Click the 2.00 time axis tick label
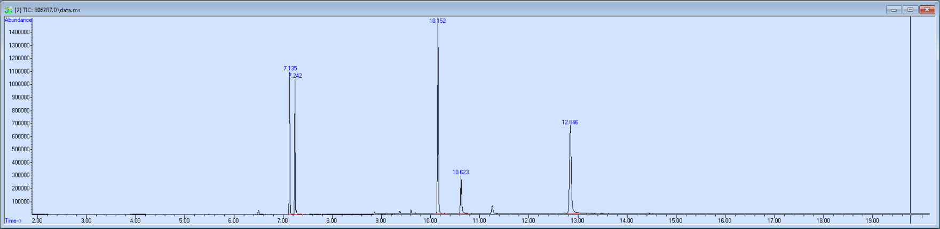This screenshot has width=940, height=229. pyautogui.click(x=37, y=220)
